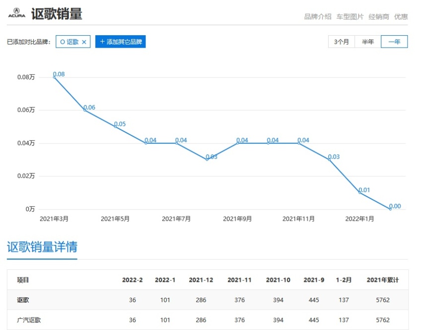Click 2021年7月 axis label
The height and width of the screenshot is (330, 423).
point(176,219)
